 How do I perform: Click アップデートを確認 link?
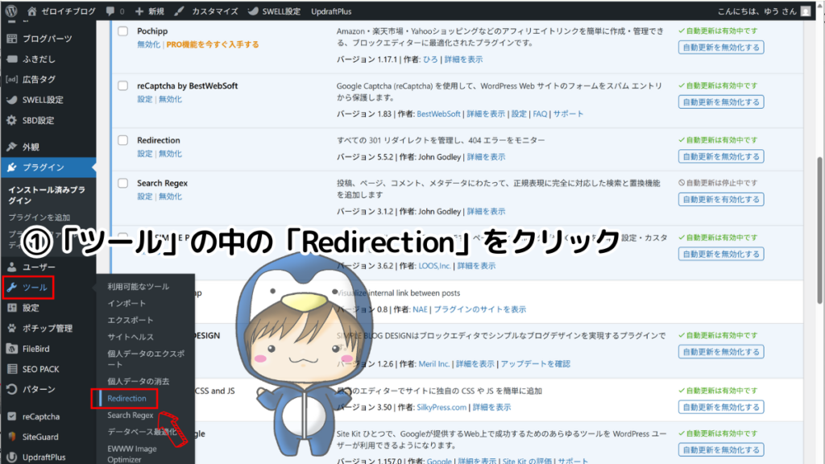click(535, 364)
